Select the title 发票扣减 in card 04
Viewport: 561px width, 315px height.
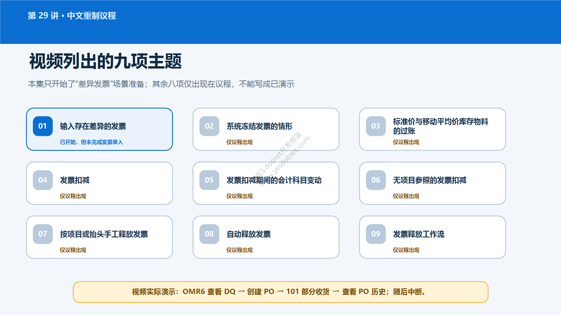coord(75,180)
